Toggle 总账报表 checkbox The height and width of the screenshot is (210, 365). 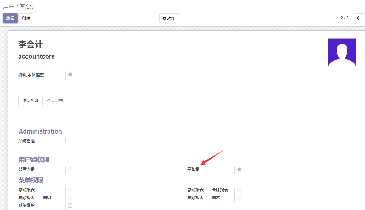[x=70, y=190]
